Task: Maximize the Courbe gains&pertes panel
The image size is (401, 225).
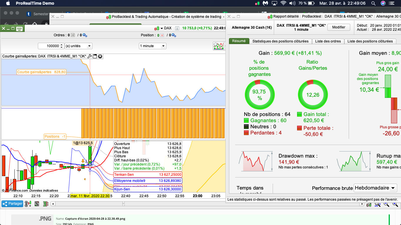Action: 95,56
